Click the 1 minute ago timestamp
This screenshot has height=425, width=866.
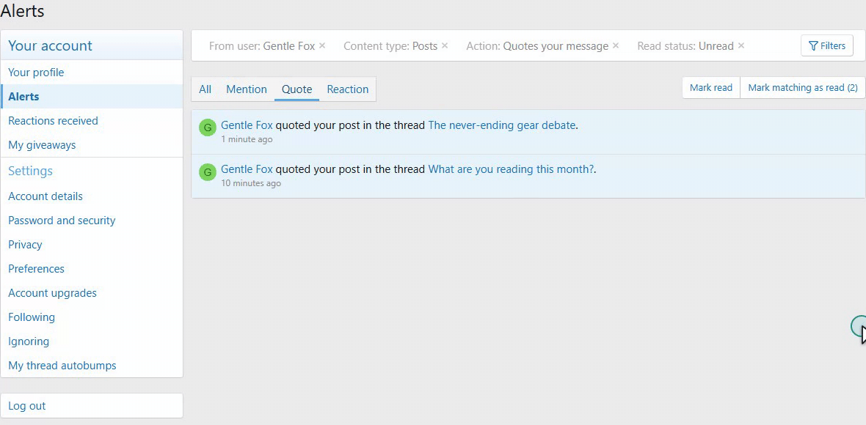click(x=247, y=139)
